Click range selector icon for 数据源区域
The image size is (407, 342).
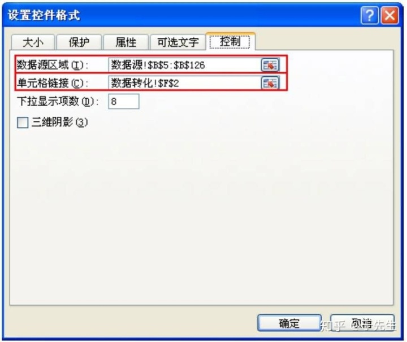(270, 65)
